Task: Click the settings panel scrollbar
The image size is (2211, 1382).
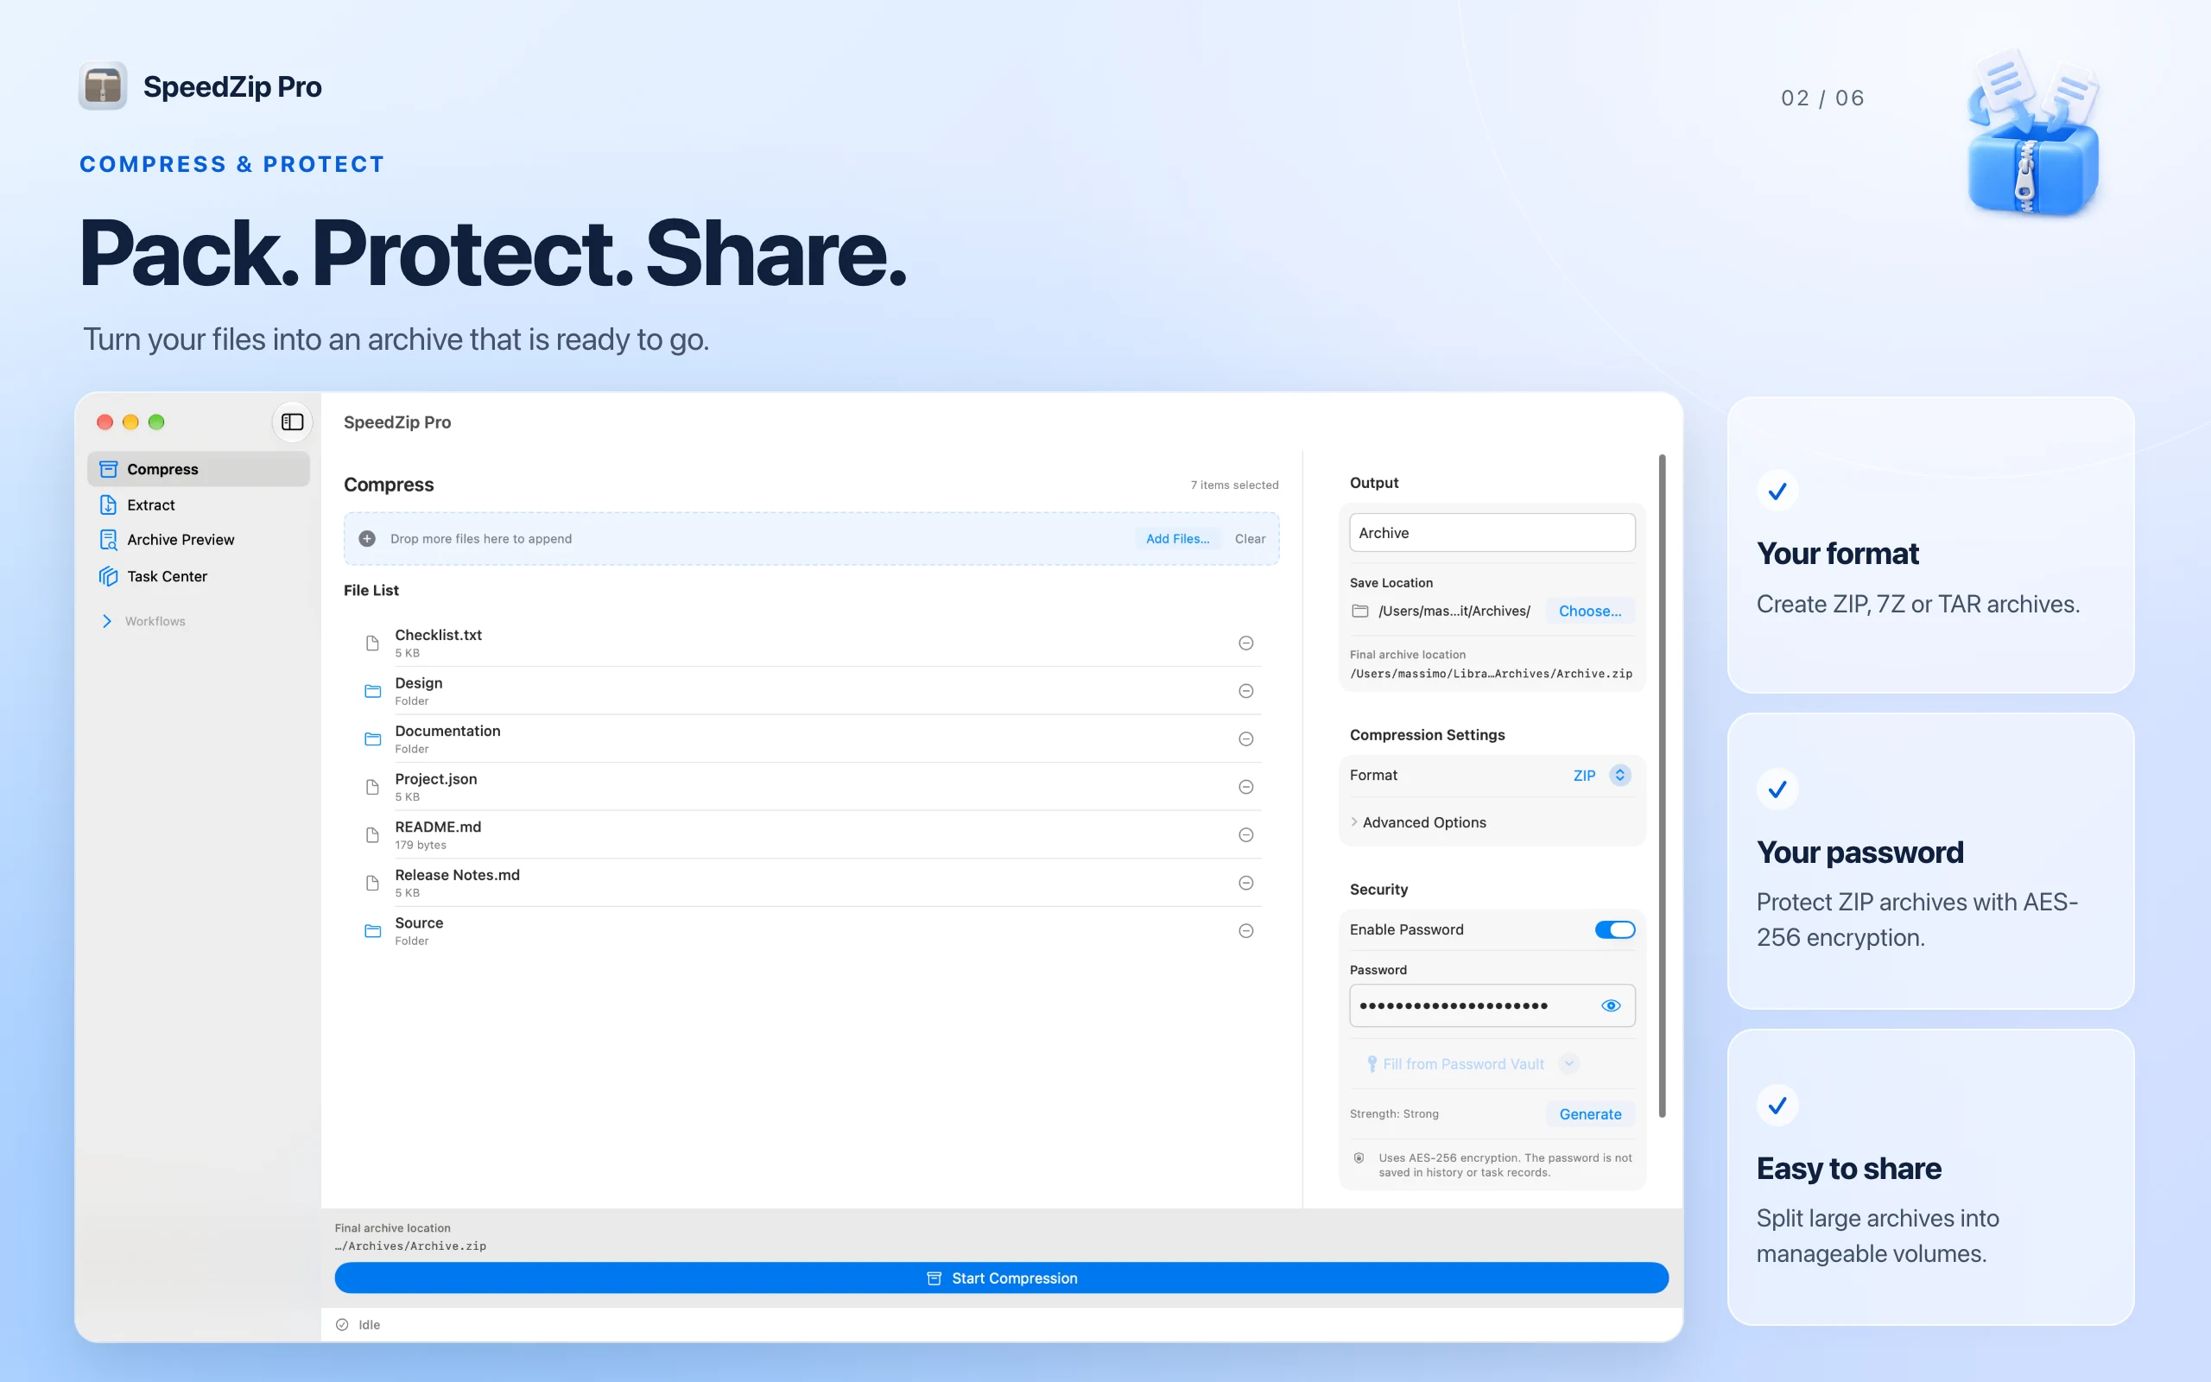Action: [1662, 785]
